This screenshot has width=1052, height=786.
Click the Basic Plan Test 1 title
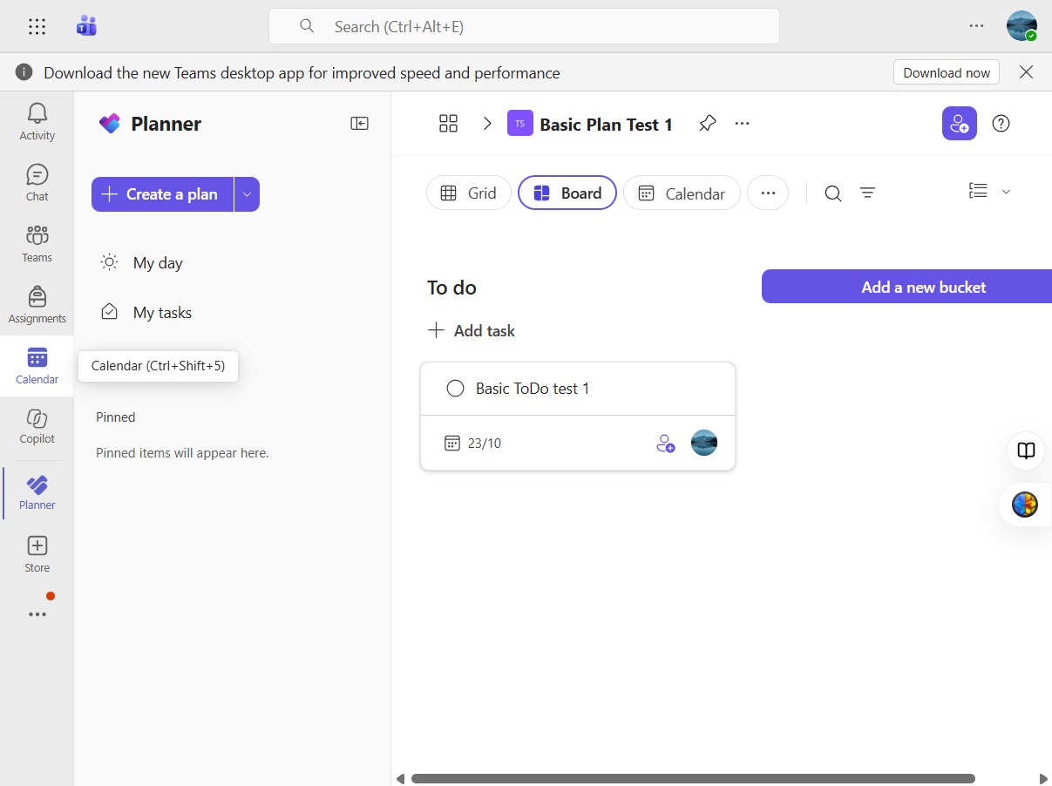pos(607,125)
